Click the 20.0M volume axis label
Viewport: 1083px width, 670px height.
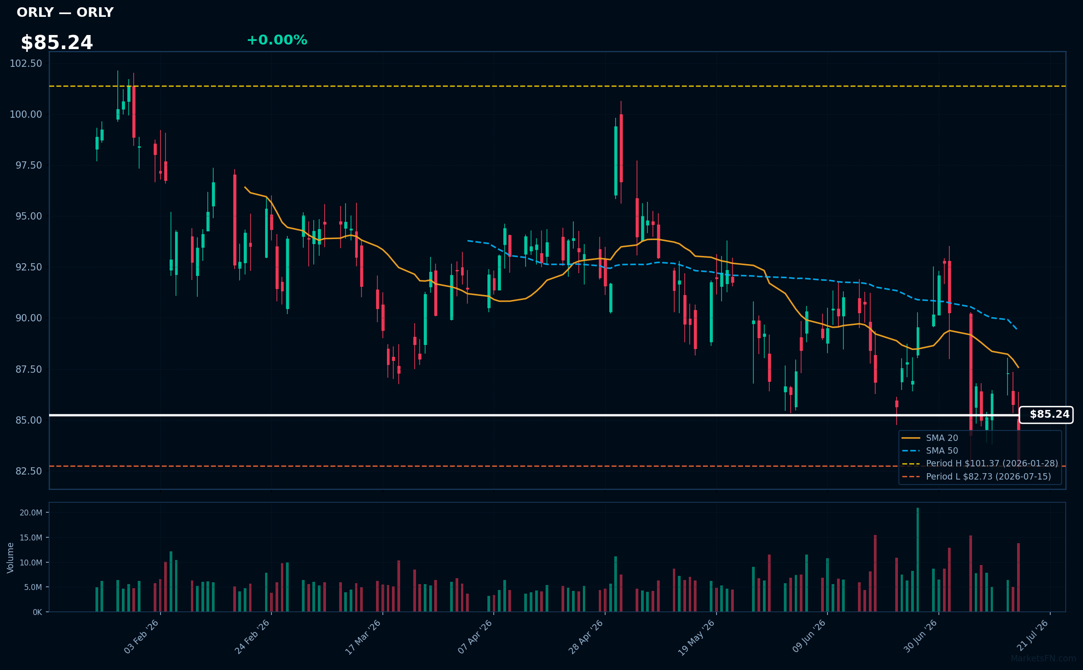31,513
